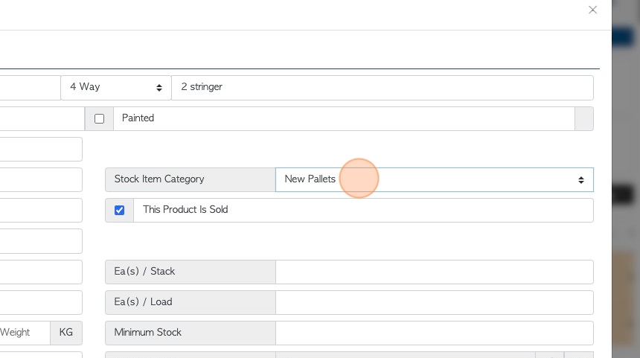The width and height of the screenshot is (640, 358).
Task: Open the 4 Way dropdown
Action: click(116, 88)
